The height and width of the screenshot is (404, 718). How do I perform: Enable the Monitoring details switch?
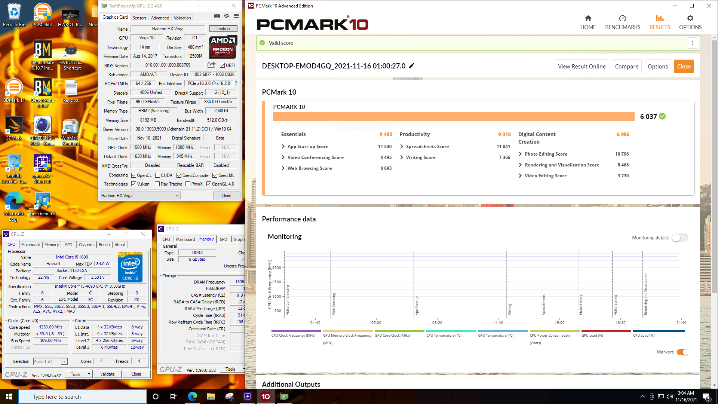(680, 238)
